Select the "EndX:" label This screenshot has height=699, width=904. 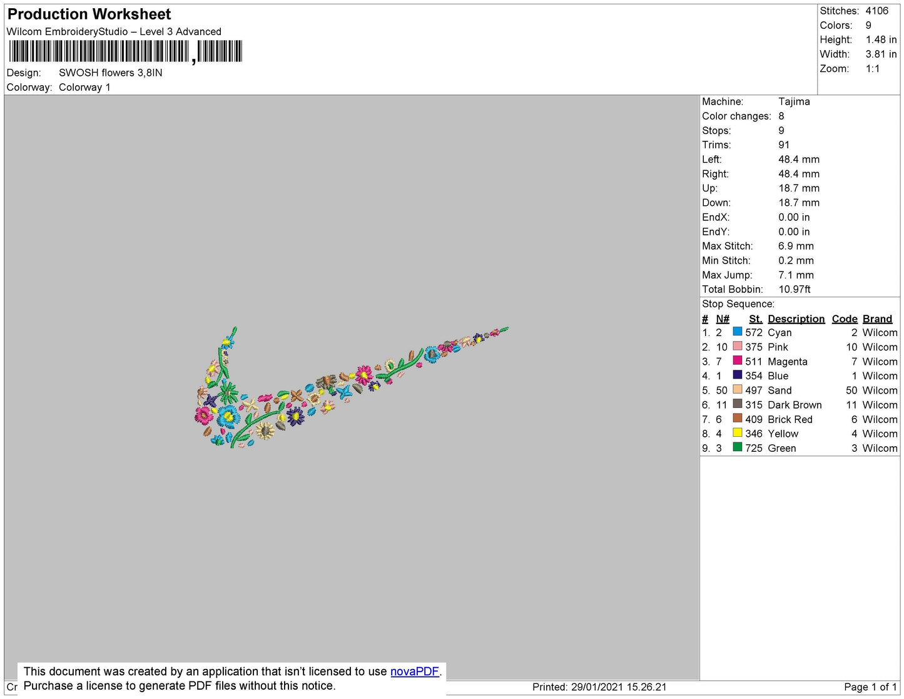tap(716, 217)
